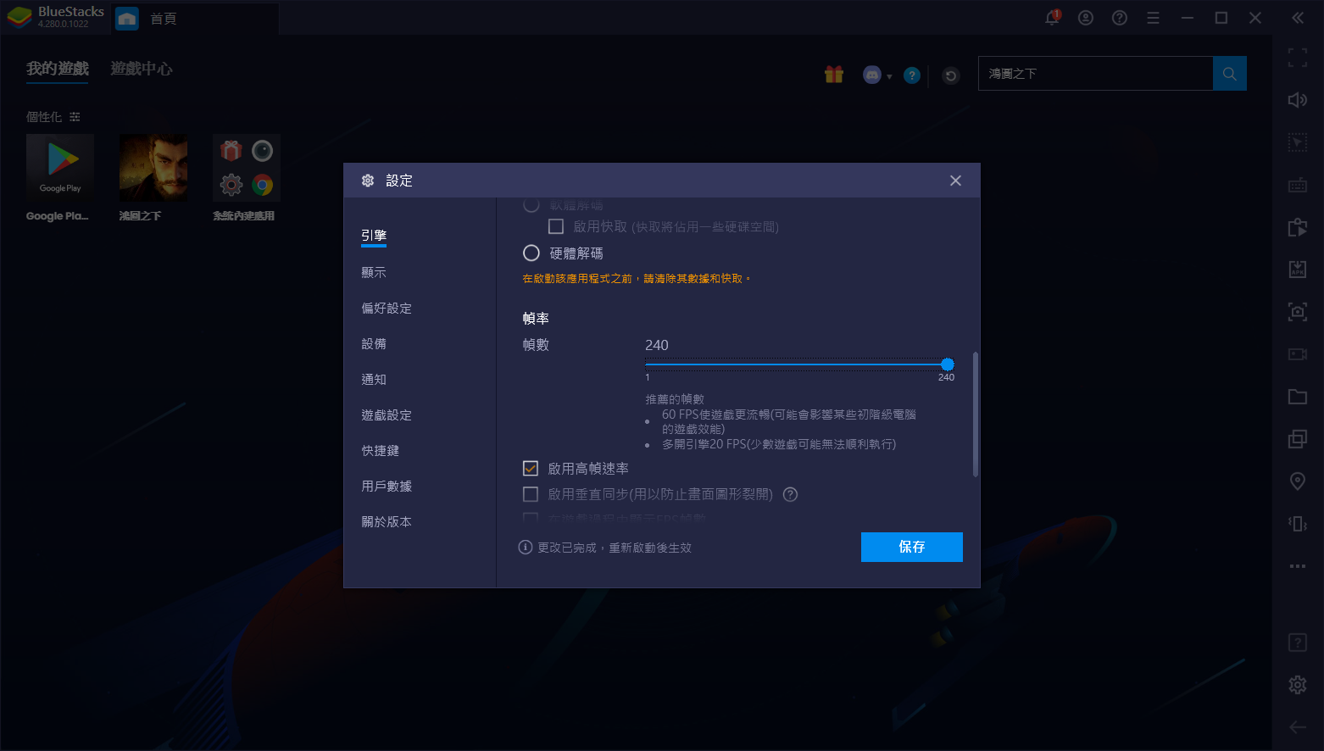
Task: Click the orange clear-data warning text
Action: 637,278
